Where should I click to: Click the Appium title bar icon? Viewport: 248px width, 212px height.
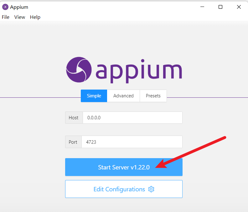[x=5, y=7]
